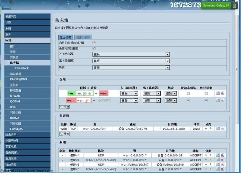Delete the UDP port 68 rule
The height and width of the screenshot is (173, 241).
tap(222, 155)
